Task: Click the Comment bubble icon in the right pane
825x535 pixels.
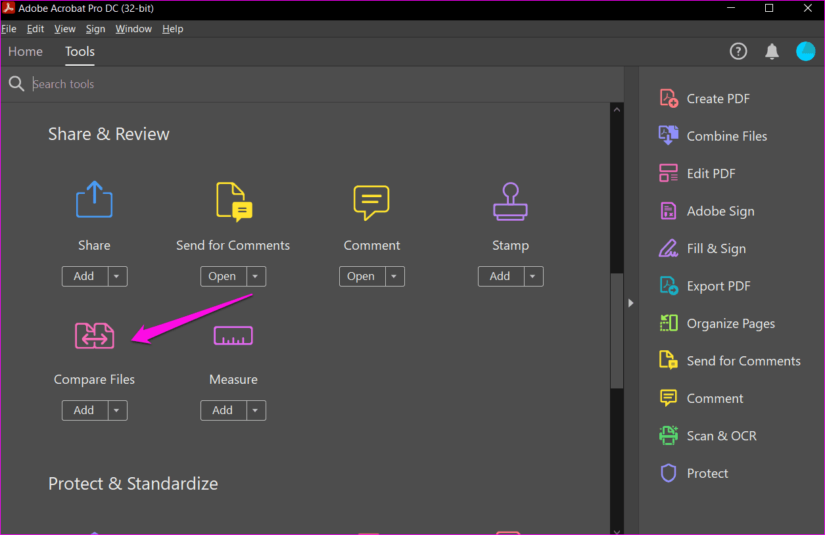Action: (x=669, y=398)
